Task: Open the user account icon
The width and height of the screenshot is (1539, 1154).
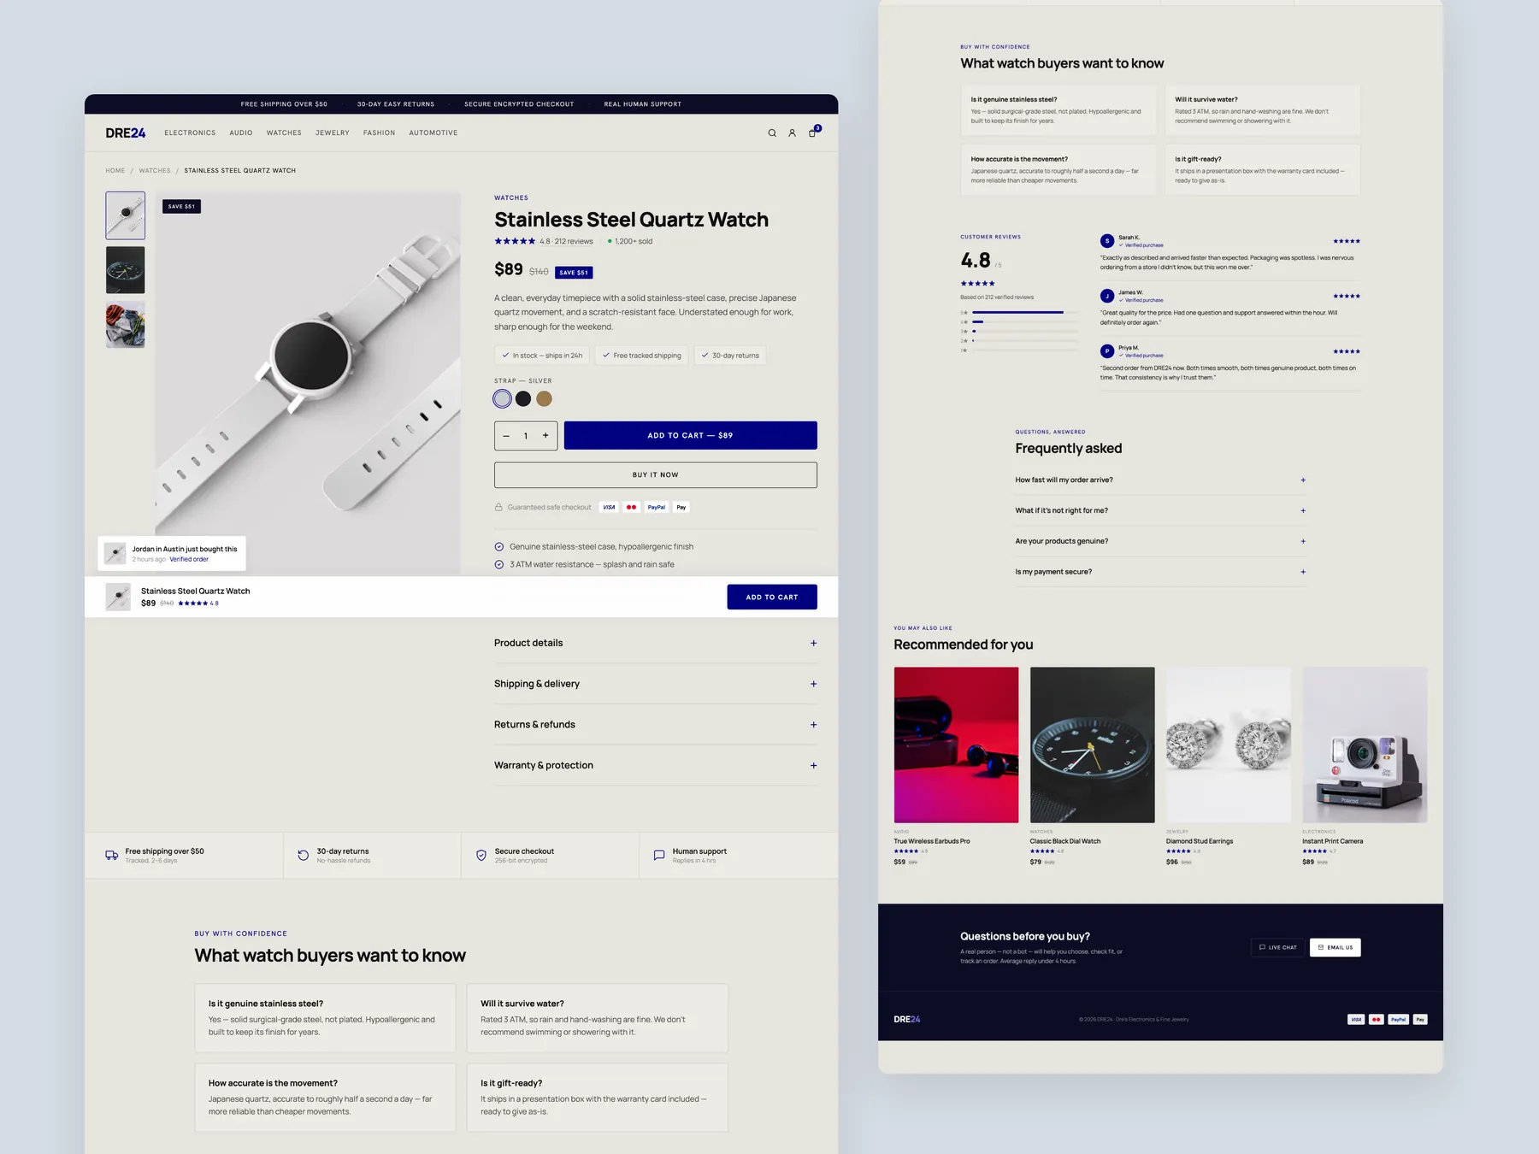Action: 793,133
